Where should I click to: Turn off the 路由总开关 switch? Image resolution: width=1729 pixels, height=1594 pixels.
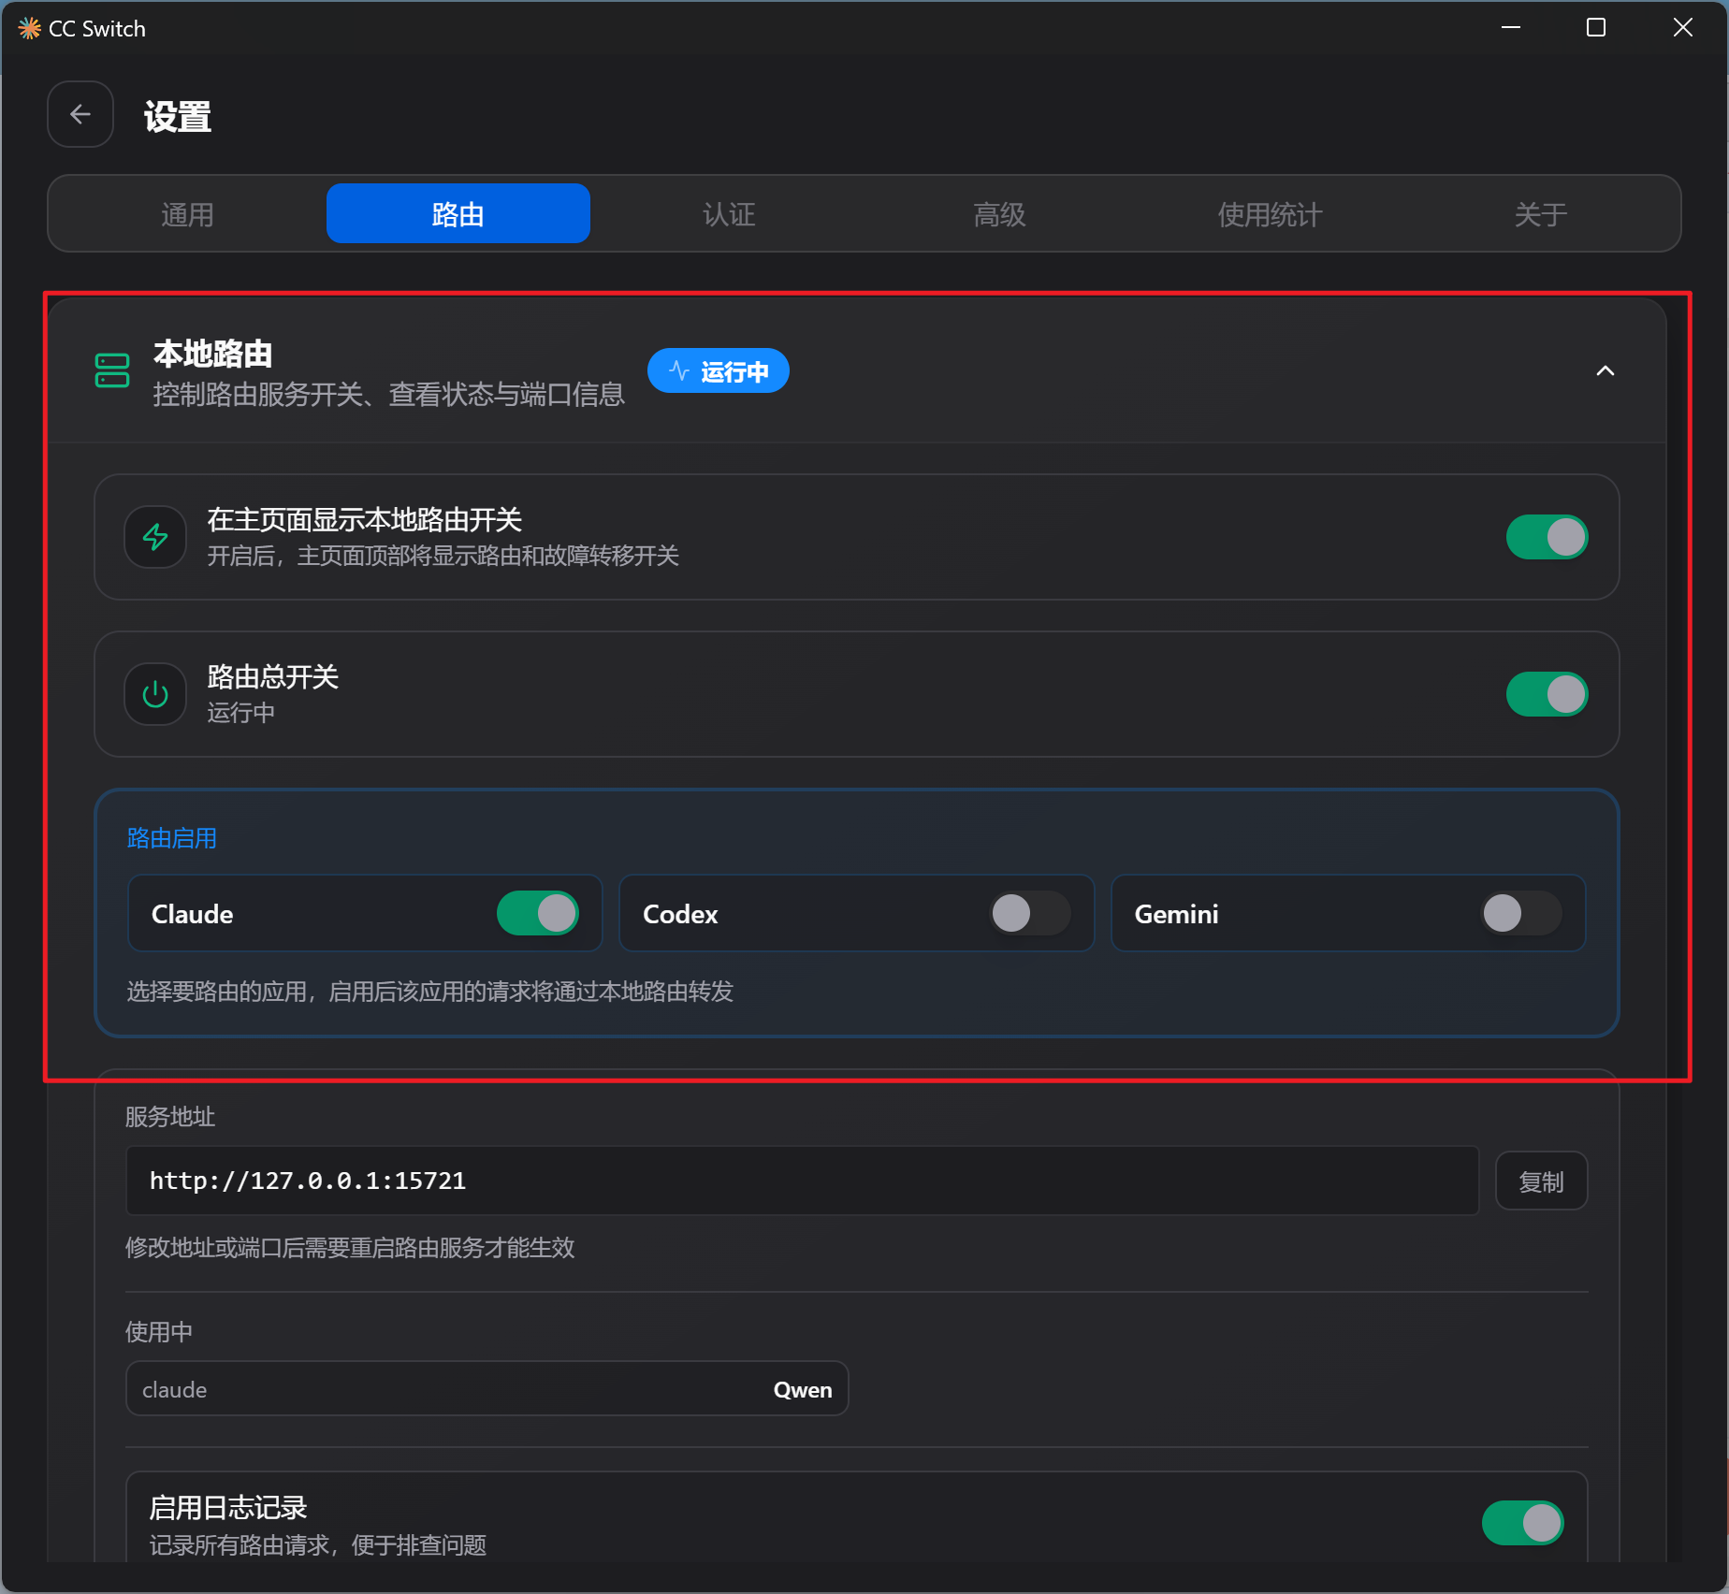click(1547, 694)
